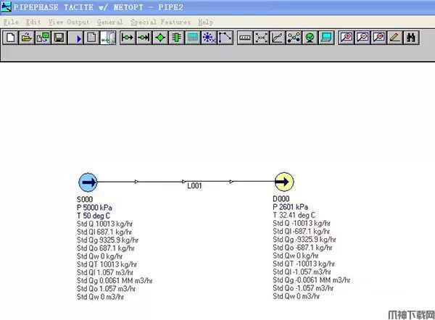The width and height of the screenshot is (435, 320).
Task: Click the PIPEPHASE application title bar icon
Action: (6, 7)
